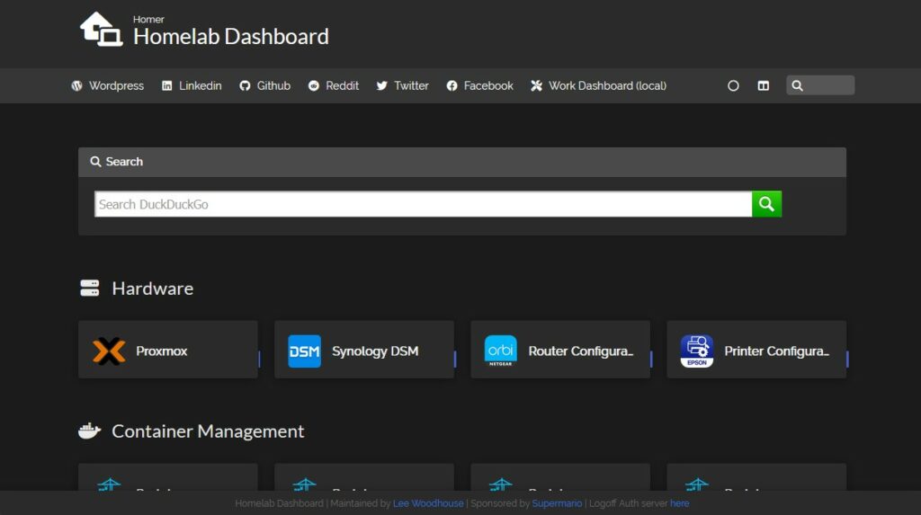Viewport: 921px width, 515px height.
Task: Click the Orbi Netgear logo icon
Action: click(x=500, y=351)
